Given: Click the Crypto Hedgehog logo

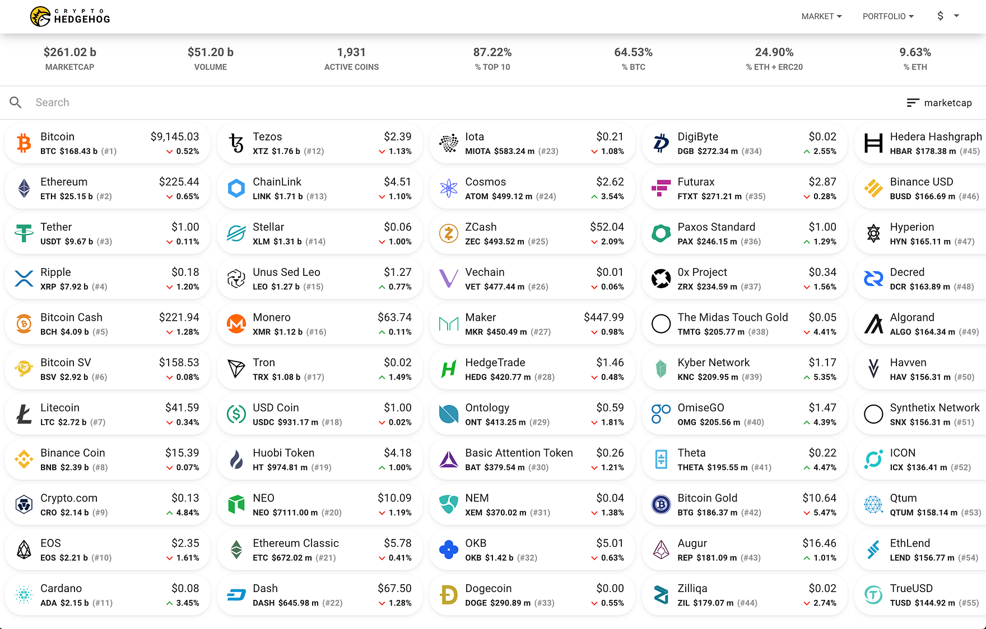Looking at the screenshot, I should [70, 16].
